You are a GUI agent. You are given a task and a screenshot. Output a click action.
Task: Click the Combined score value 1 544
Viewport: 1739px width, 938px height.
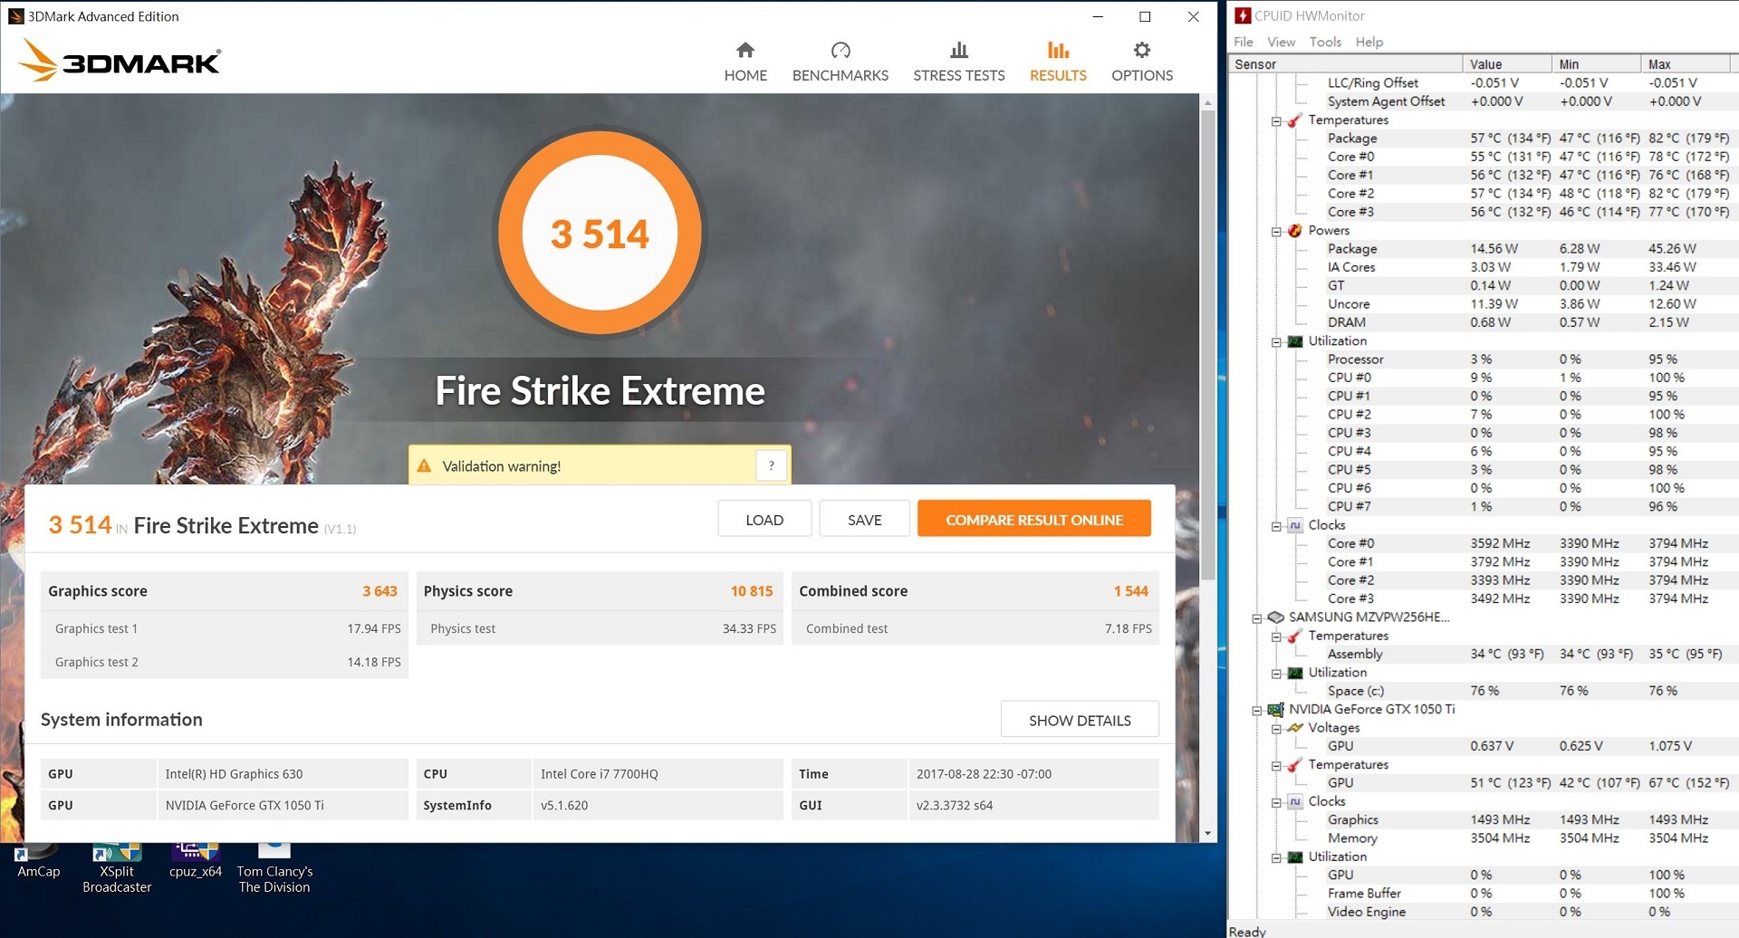[x=1130, y=591]
